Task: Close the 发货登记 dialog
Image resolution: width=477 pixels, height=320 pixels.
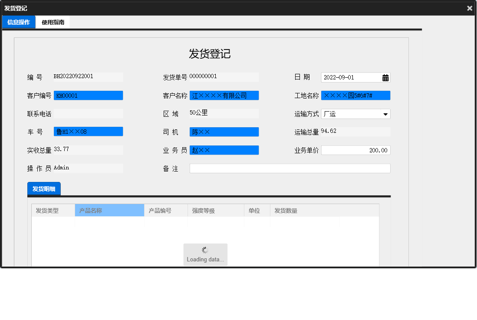Action: click(x=469, y=8)
